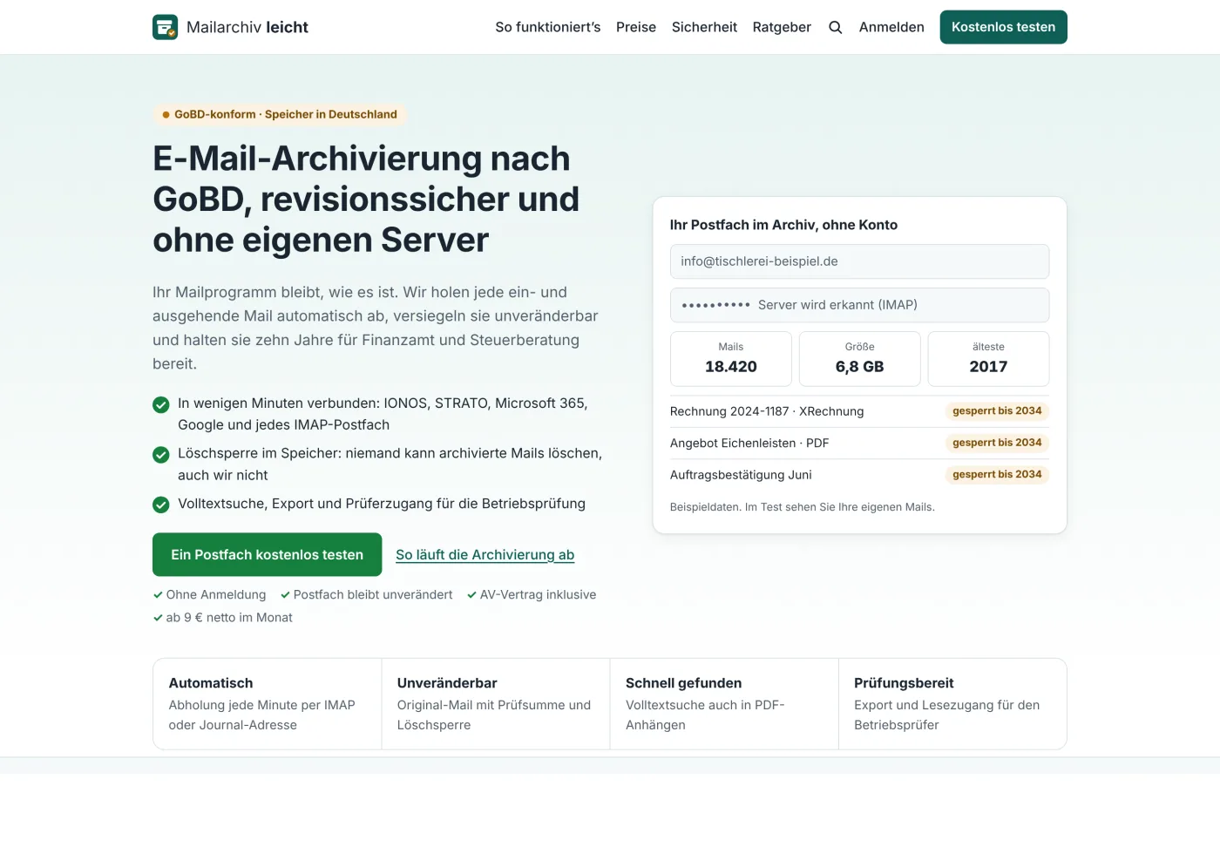
Task: Click green check icon beside Volltextsuche, Export
Action: pos(161,505)
